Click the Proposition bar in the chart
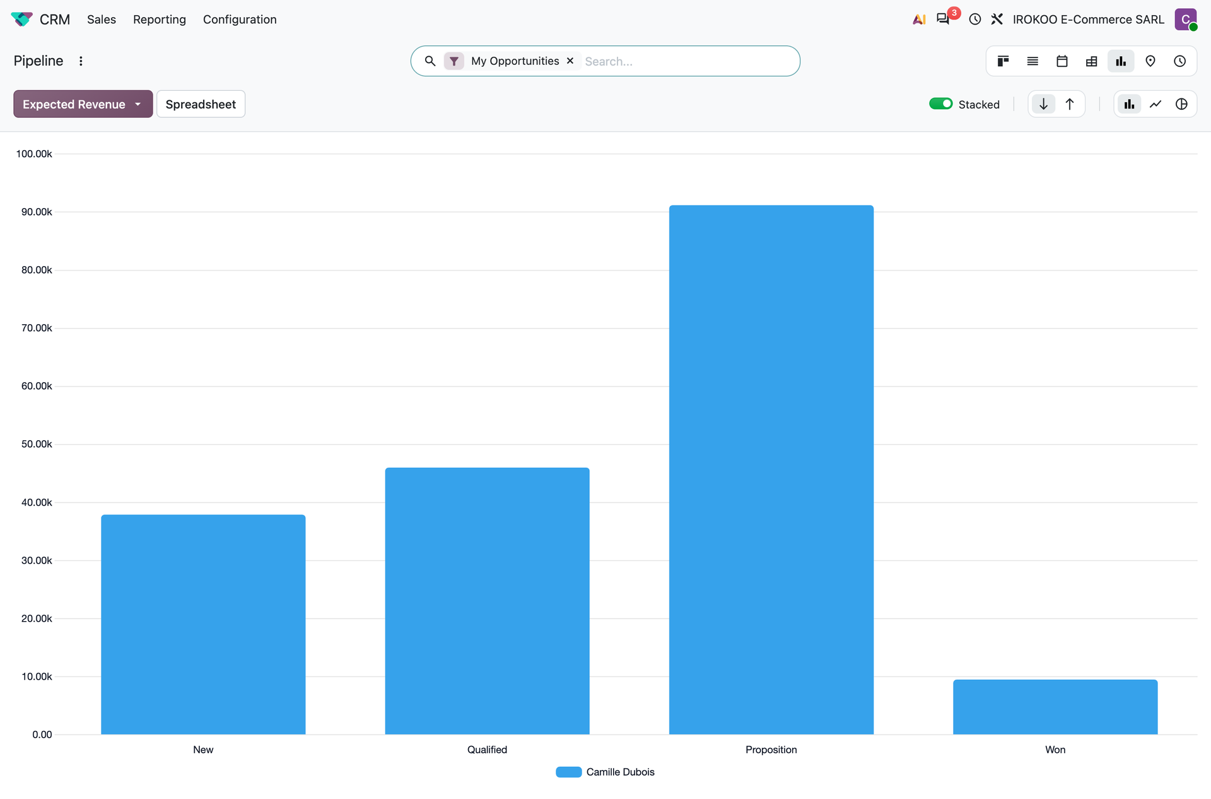The image size is (1211, 799). tap(771, 469)
